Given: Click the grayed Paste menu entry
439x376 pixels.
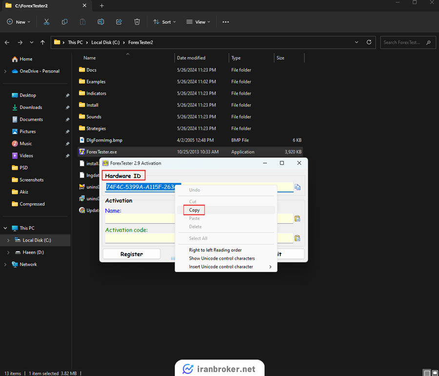Looking at the screenshot, I should [226, 218].
